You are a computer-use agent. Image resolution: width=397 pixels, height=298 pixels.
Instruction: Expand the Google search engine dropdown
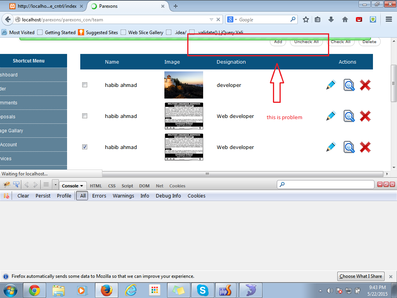tap(236, 19)
